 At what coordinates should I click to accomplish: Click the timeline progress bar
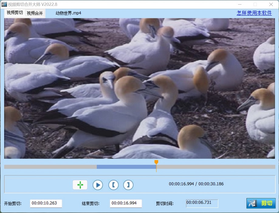pos(213,167)
